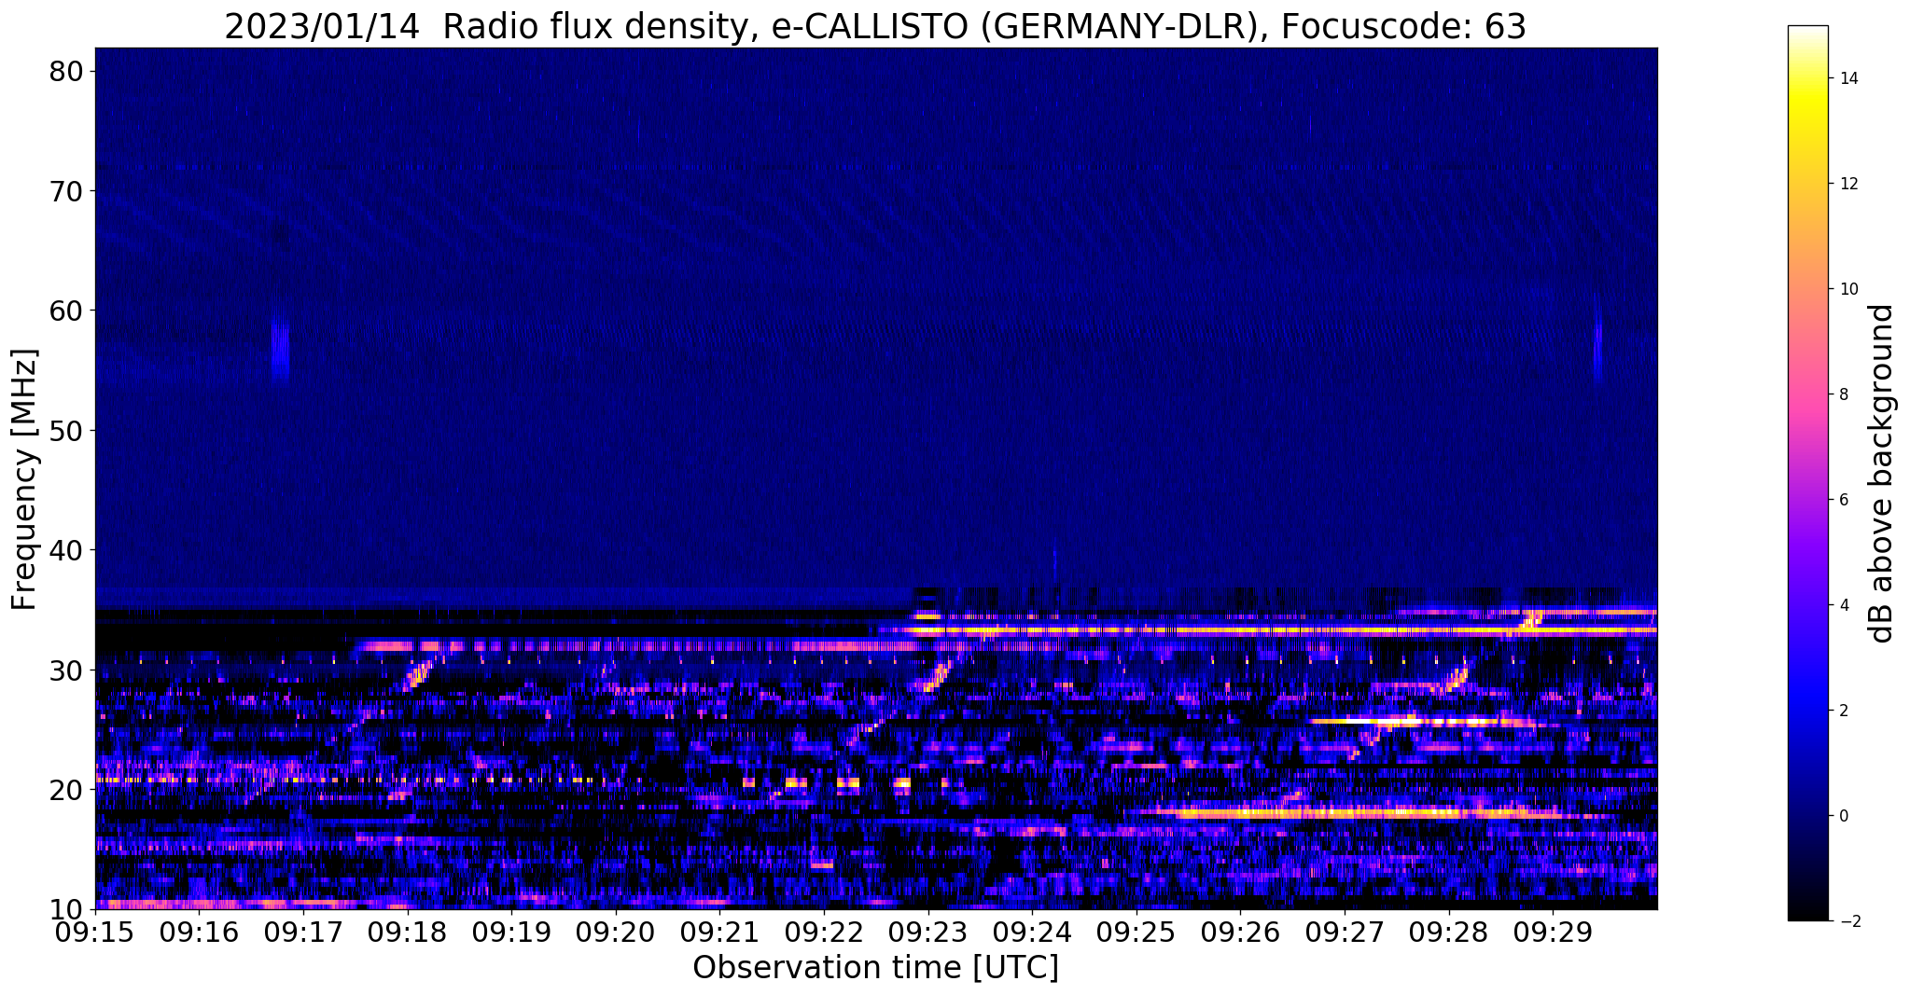
Task: Click the 09:28 time tick label
Action: [1449, 932]
